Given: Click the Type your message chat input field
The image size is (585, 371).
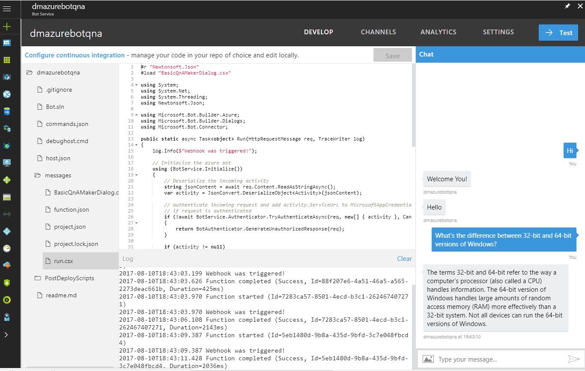Looking at the screenshot, I should coord(492,359).
